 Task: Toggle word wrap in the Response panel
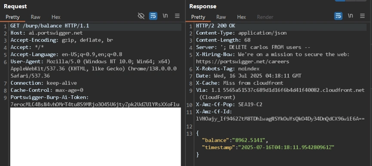[338, 16]
